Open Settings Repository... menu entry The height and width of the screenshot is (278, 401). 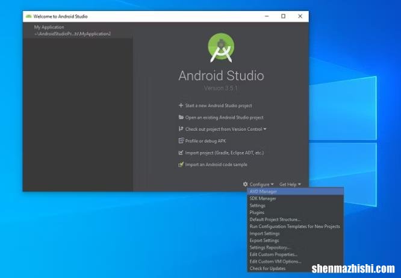[296, 247]
